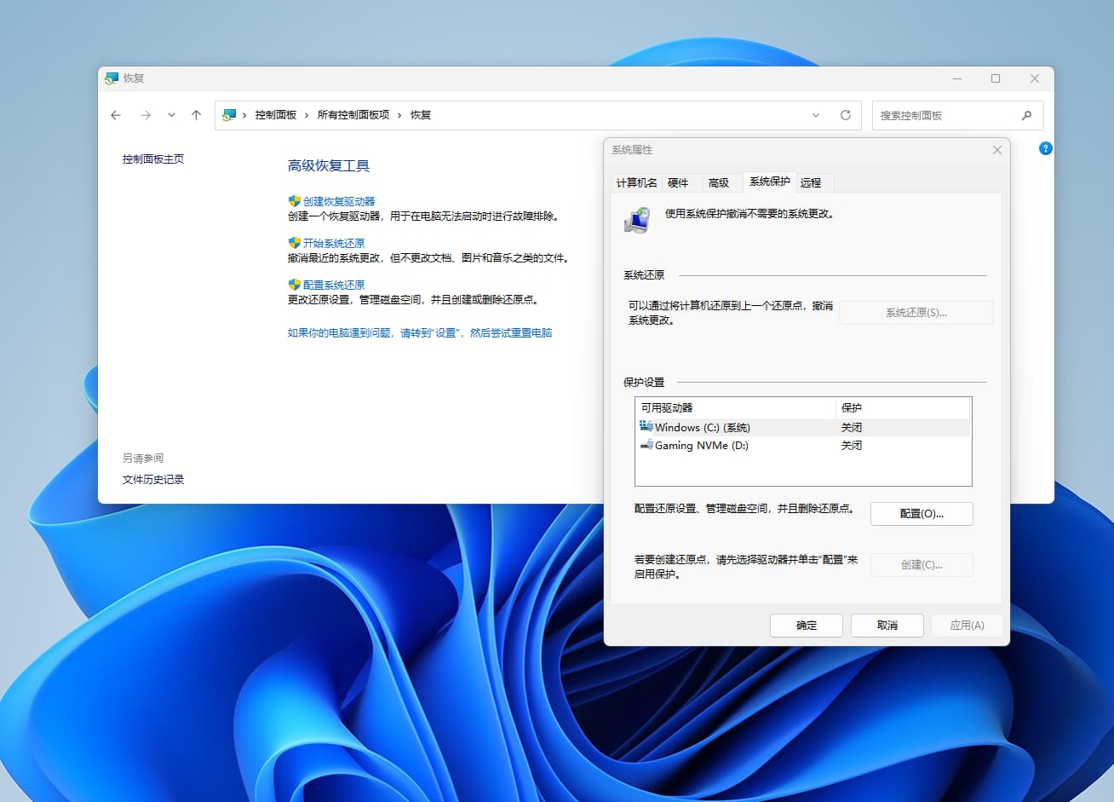This screenshot has height=802, width=1114.
Task: Click the up-one-level arrow icon
Action: coord(196,114)
